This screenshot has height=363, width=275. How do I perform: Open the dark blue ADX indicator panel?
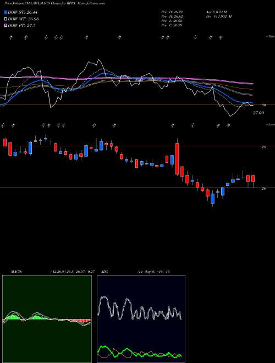tap(141, 319)
